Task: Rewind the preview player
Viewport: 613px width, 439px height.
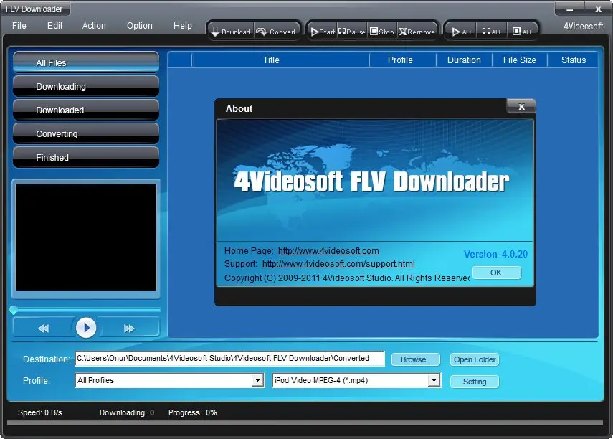Action: tap(44, 329)
